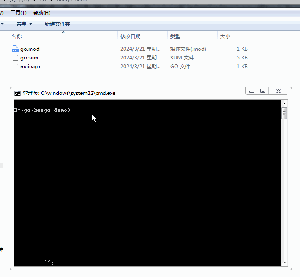Screen dimensions: 300x277
Task: Click the cmd scrollbar down arrow
Action: pos(285,263)
